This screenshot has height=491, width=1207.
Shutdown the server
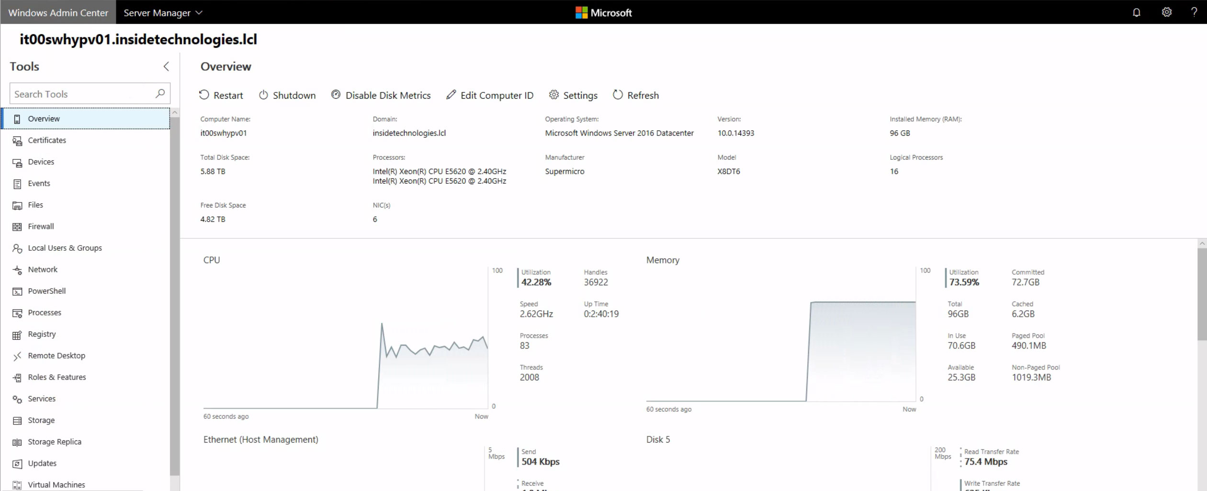pos(287,95)
